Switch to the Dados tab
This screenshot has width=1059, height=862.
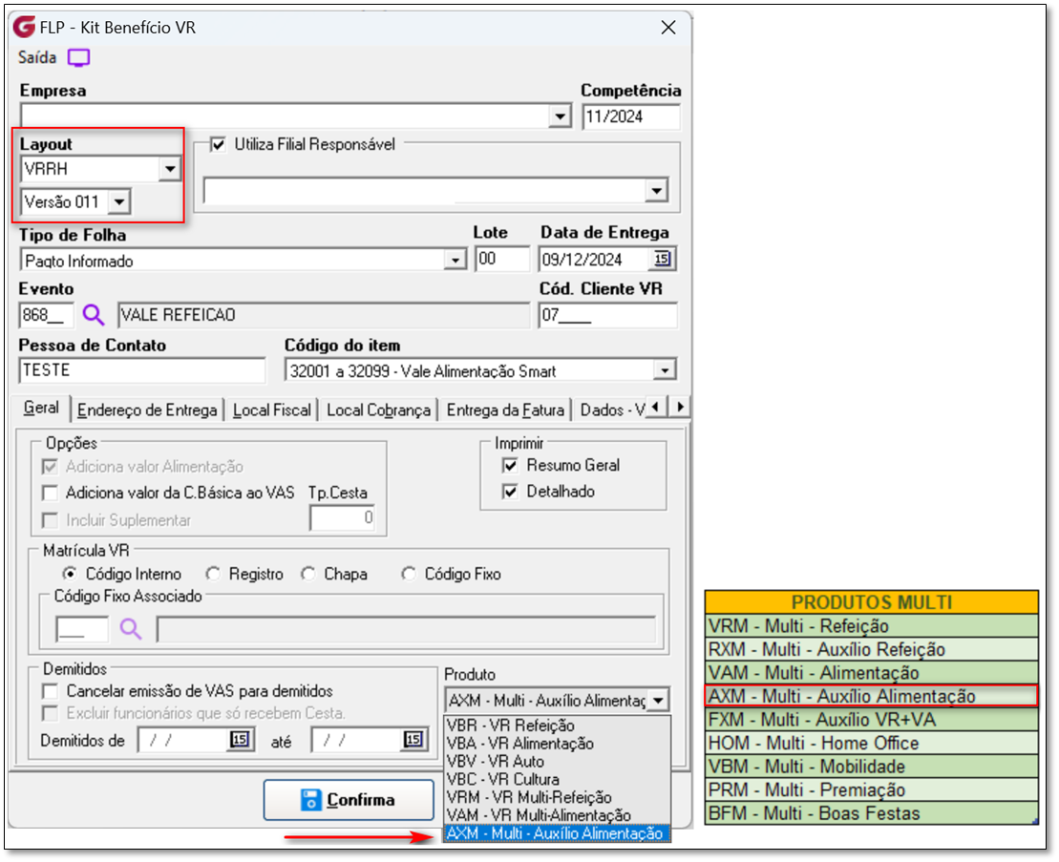[x=611, y=410]
